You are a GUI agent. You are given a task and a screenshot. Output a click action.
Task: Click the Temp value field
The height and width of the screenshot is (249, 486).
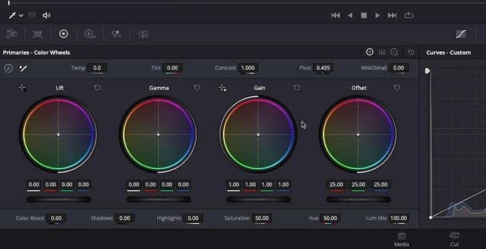[97, 68]
